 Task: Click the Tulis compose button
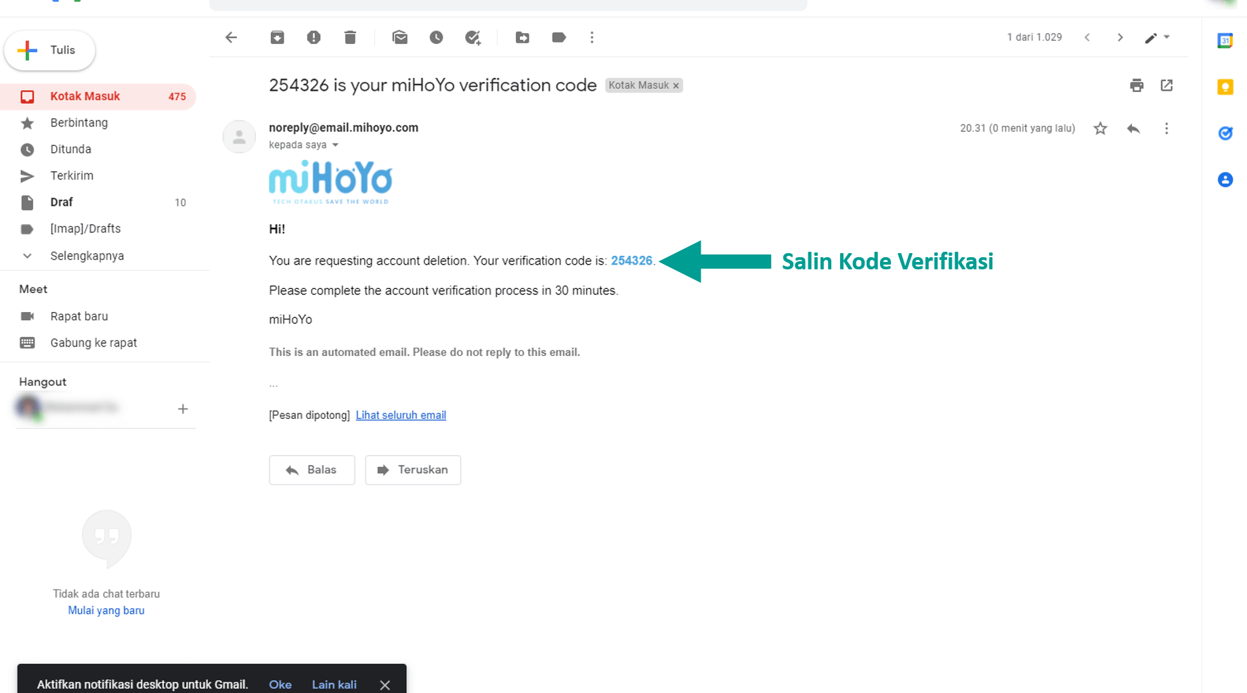(49, 50)
